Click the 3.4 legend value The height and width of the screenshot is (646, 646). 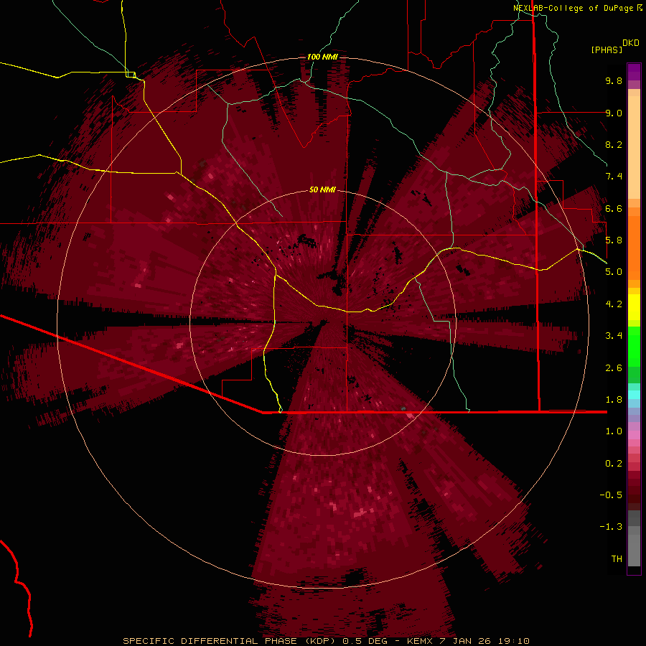pos(614,336)
